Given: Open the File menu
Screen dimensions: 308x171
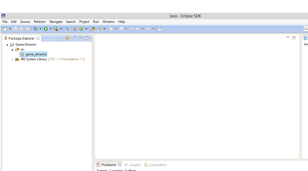Looking at the screenshot, I should pyautogui.click(x=5, y=22).
